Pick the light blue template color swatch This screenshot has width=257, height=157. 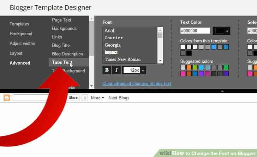pos(214,47)
